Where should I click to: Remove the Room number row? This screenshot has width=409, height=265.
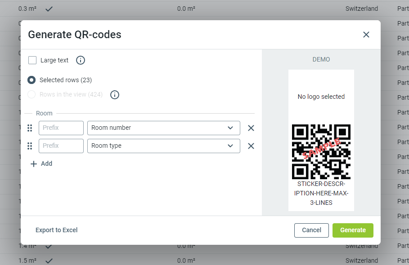[x=251, y=128]
